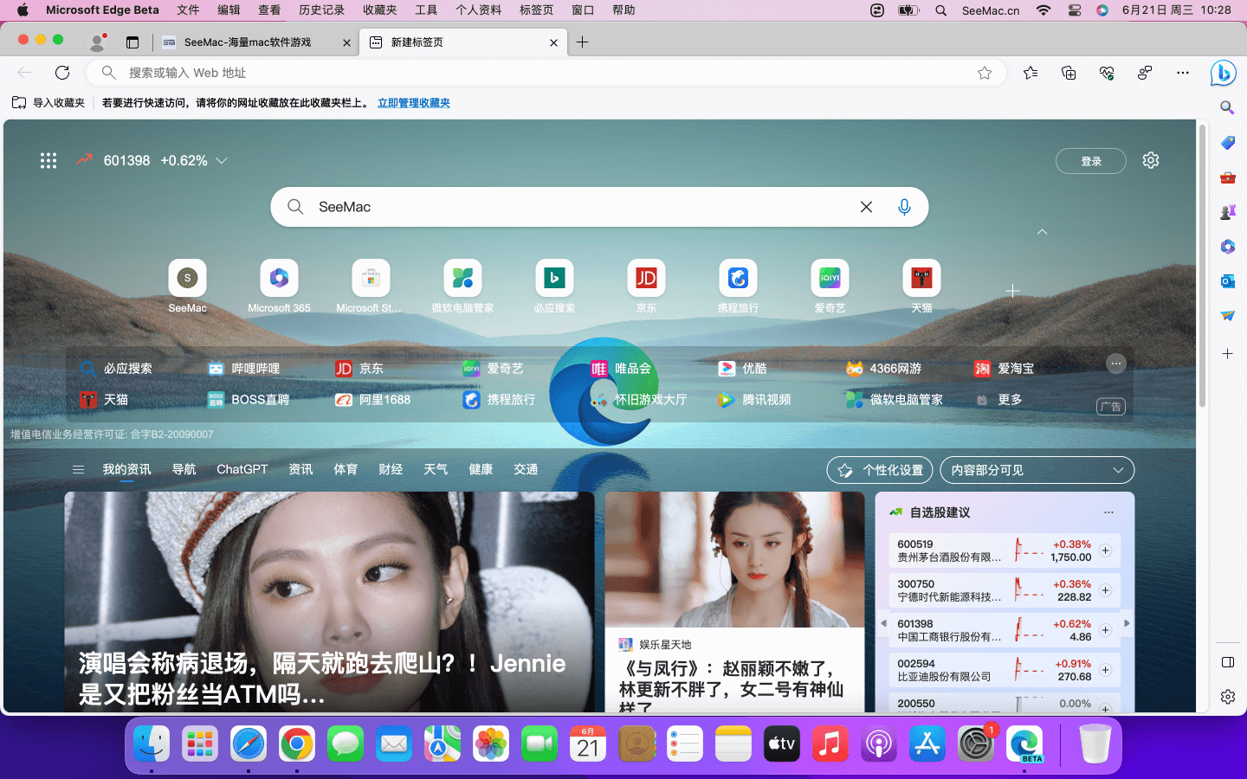Open page settings gear icon

[1151, 160]
